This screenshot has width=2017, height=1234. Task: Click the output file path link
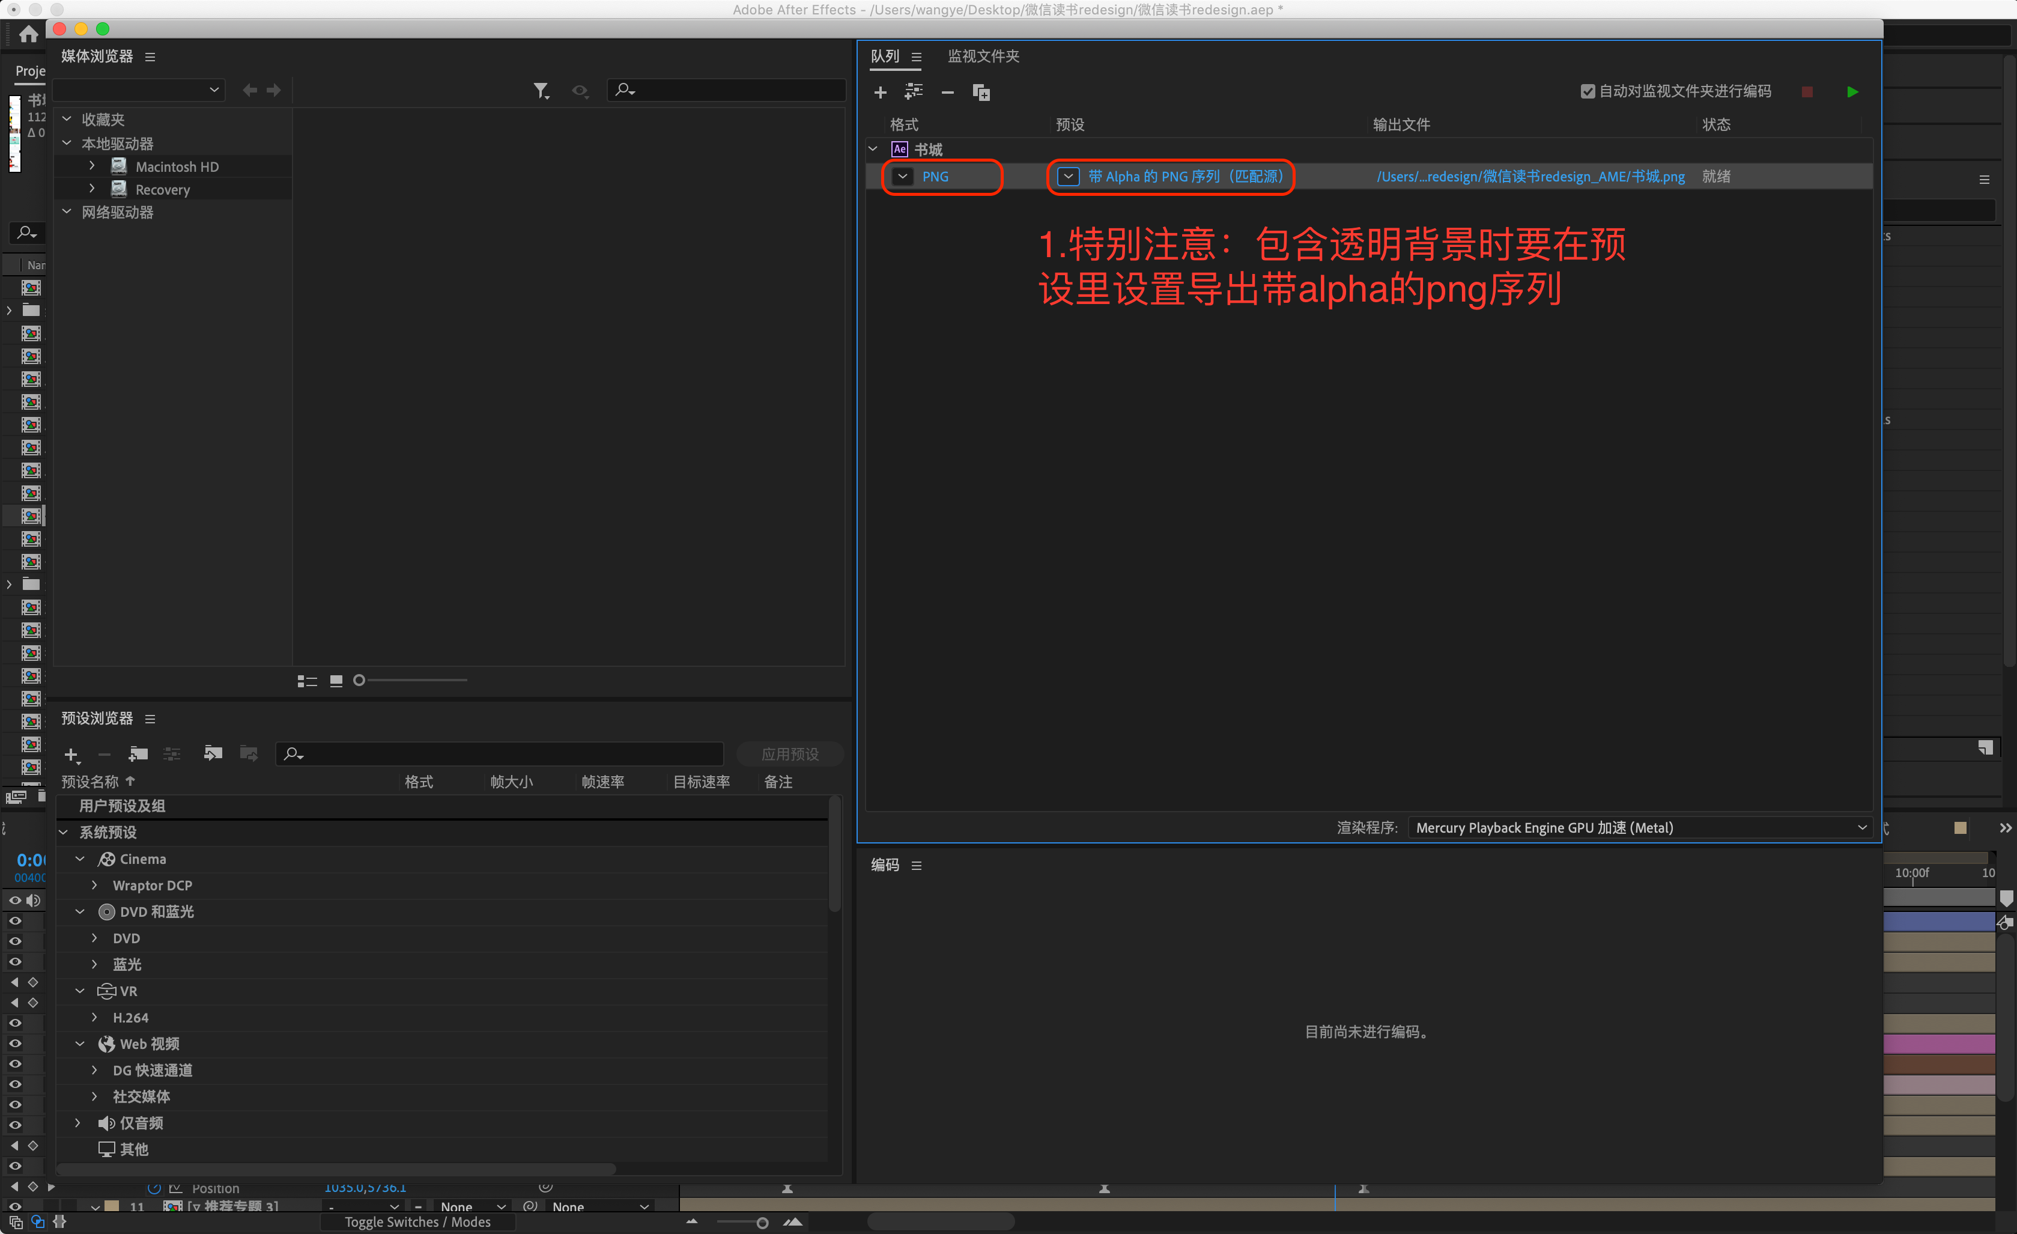(x=1530, y=176)
